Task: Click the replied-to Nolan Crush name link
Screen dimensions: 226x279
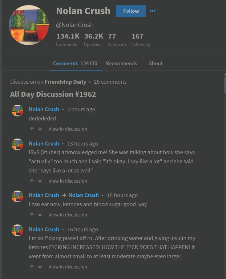Action: tap(84, 195)
